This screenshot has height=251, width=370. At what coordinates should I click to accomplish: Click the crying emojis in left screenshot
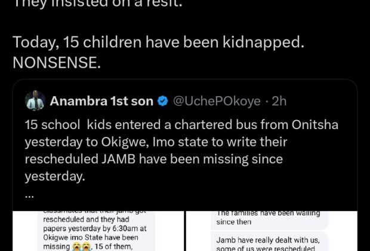[79, 247]
